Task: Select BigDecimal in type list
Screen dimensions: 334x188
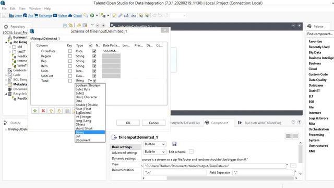Action: coord(90,113)
